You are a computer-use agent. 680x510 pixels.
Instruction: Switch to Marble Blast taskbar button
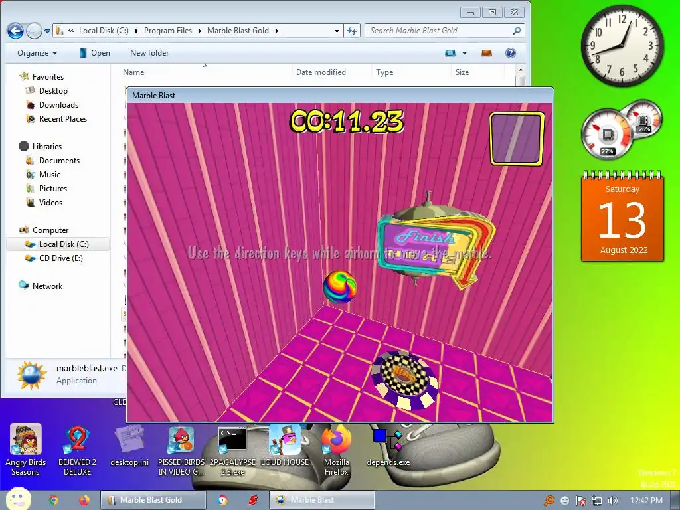[x=322, y=500]
